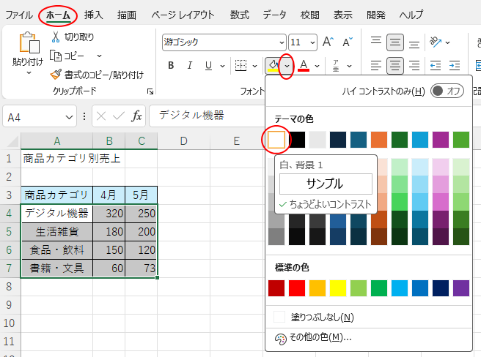
Task: Switch to the Data (データ) tab
Action: click(274, 15)
